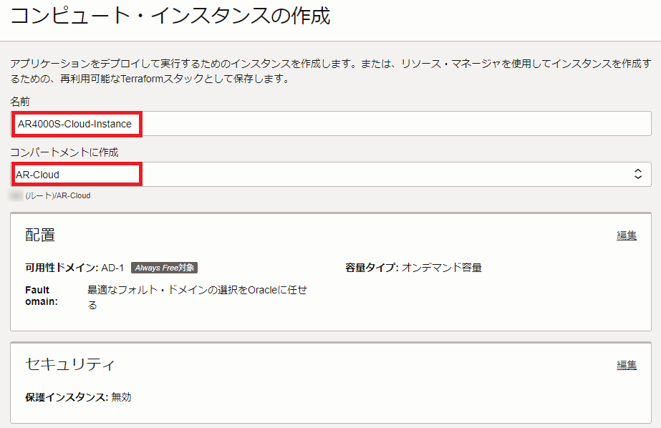Viewport: 661px width, 428px height.
Task: Click the page title コンピュート・インスタンスの作成
Action: (170, 16)
